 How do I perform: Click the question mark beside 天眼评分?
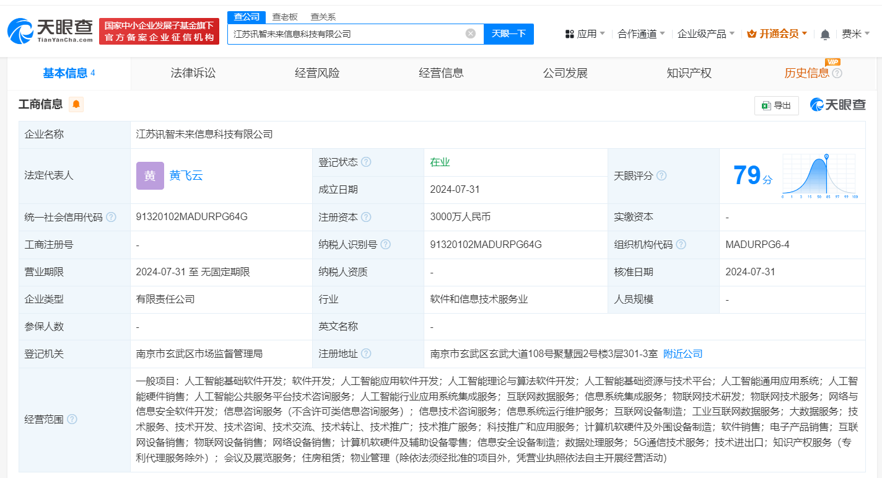(x=662, y=175)
